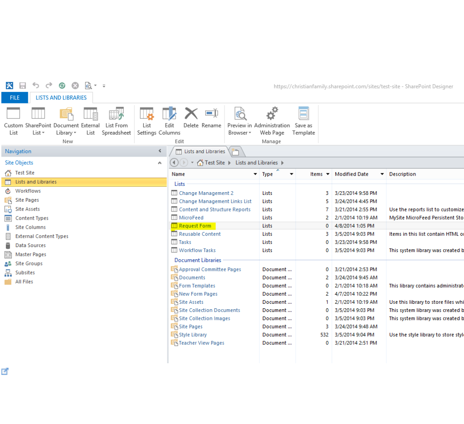Create a new External List
Viewport: 464px width, 424px height.
tap(90, 122)
